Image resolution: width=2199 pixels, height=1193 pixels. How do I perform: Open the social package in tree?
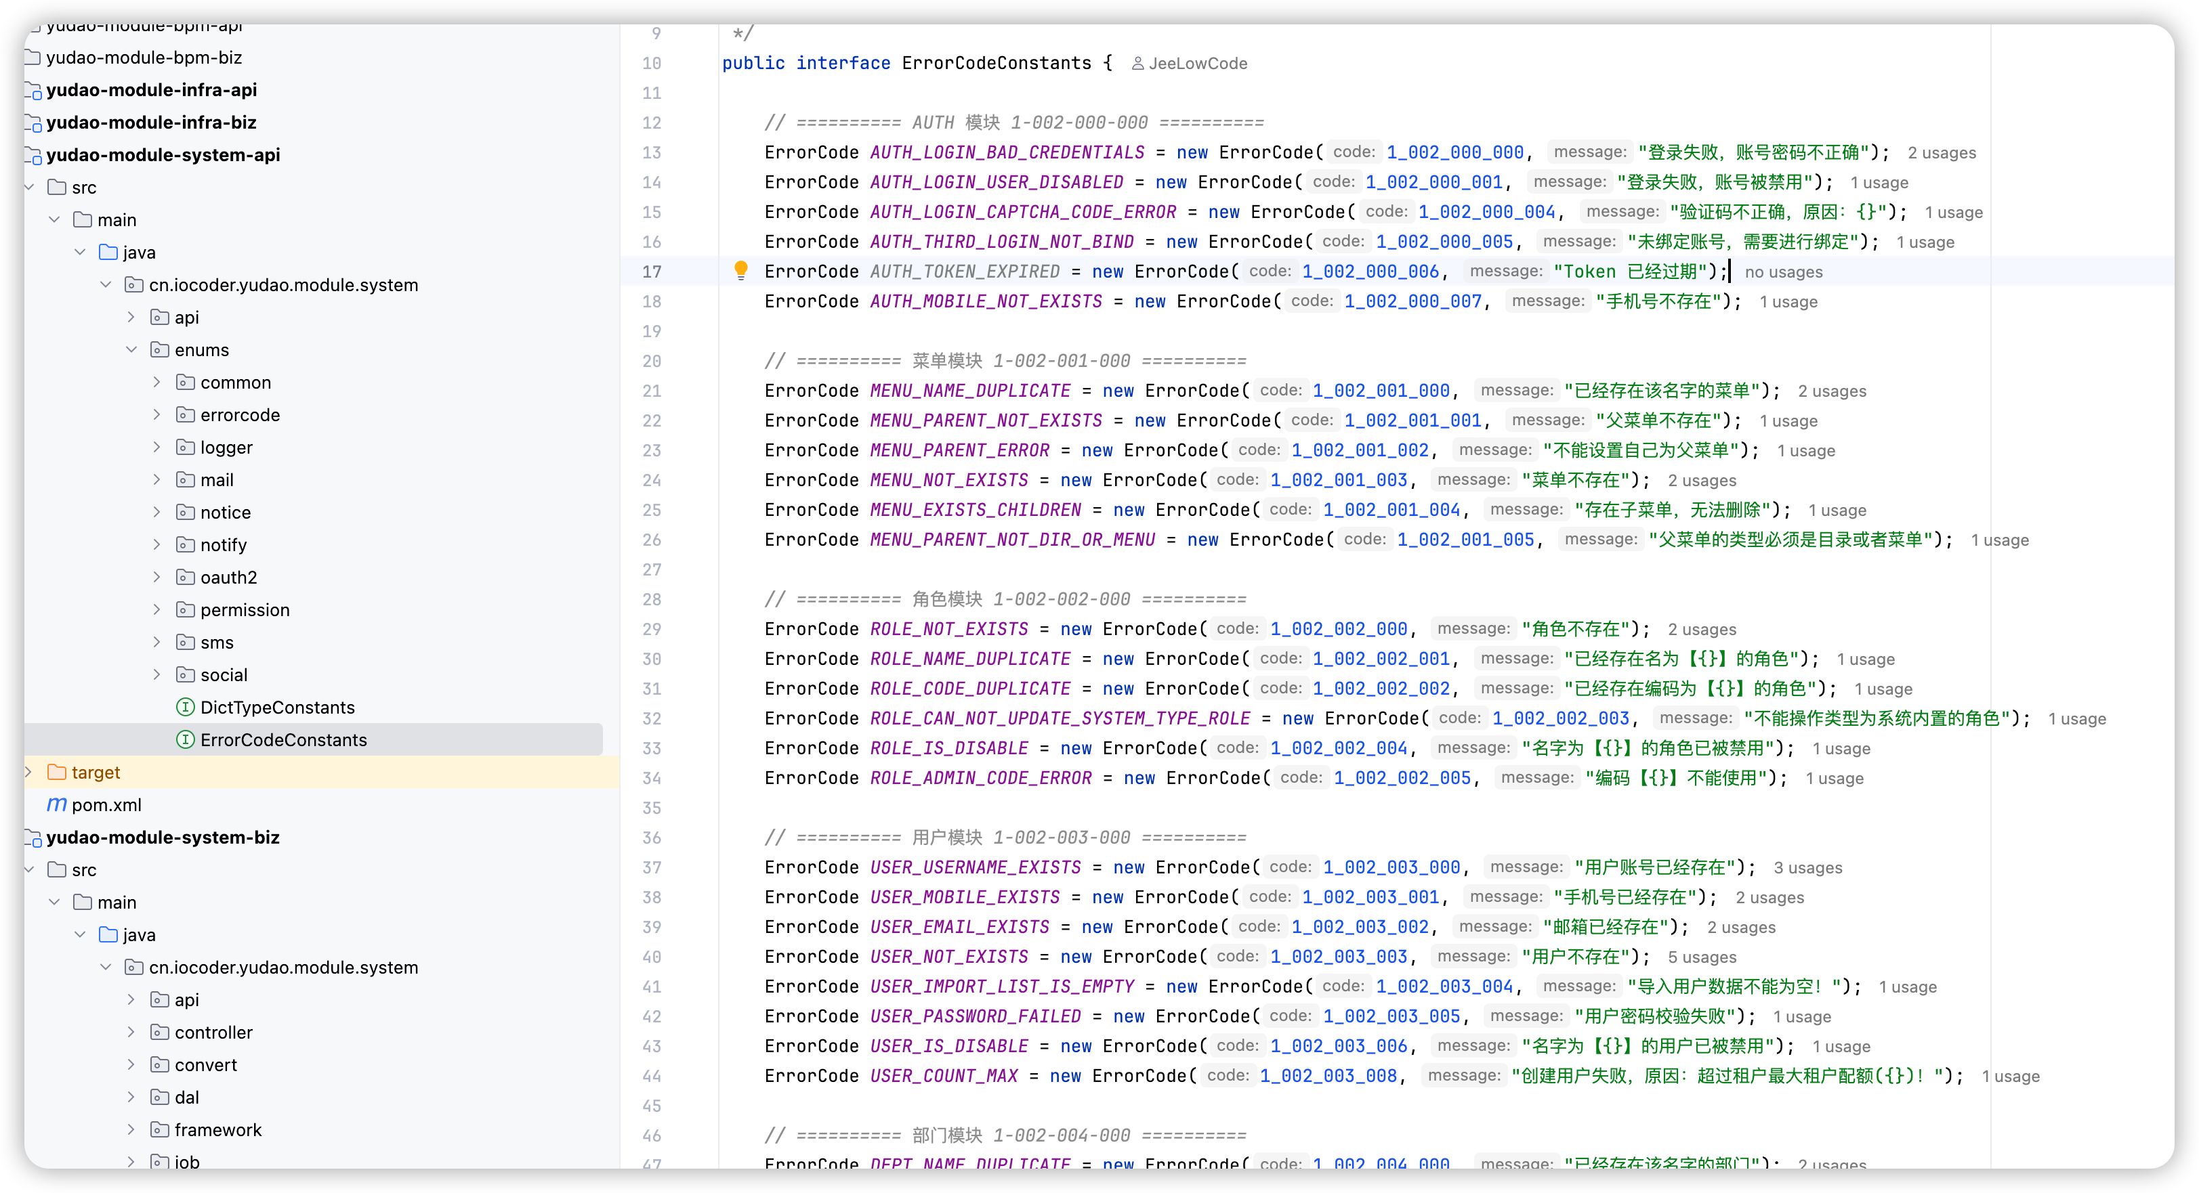[224, 675]
